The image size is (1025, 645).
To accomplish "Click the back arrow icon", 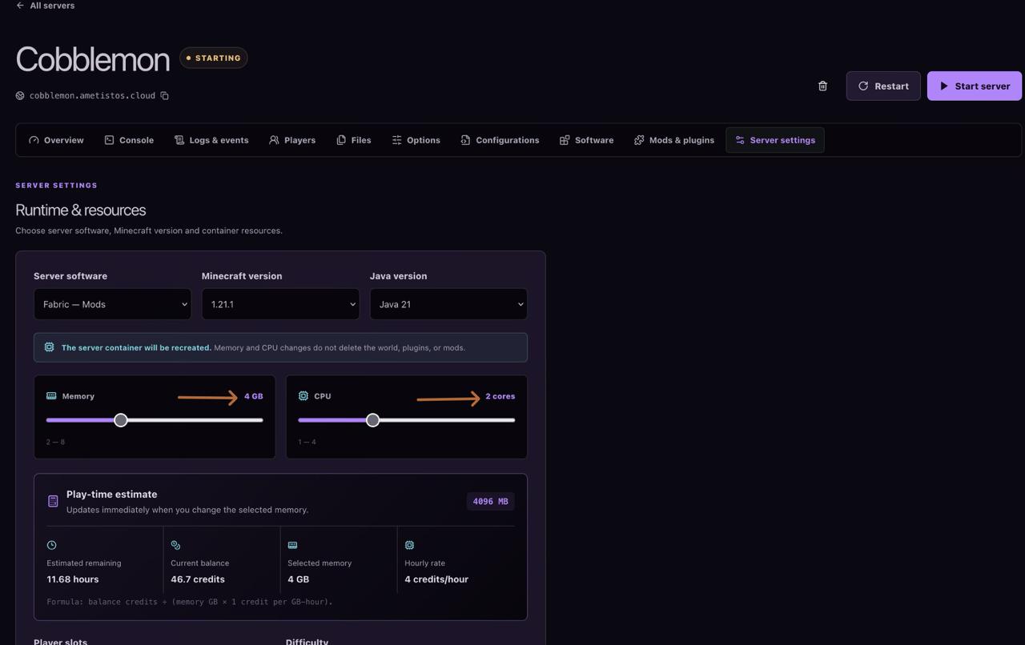I will click(20, 6).
